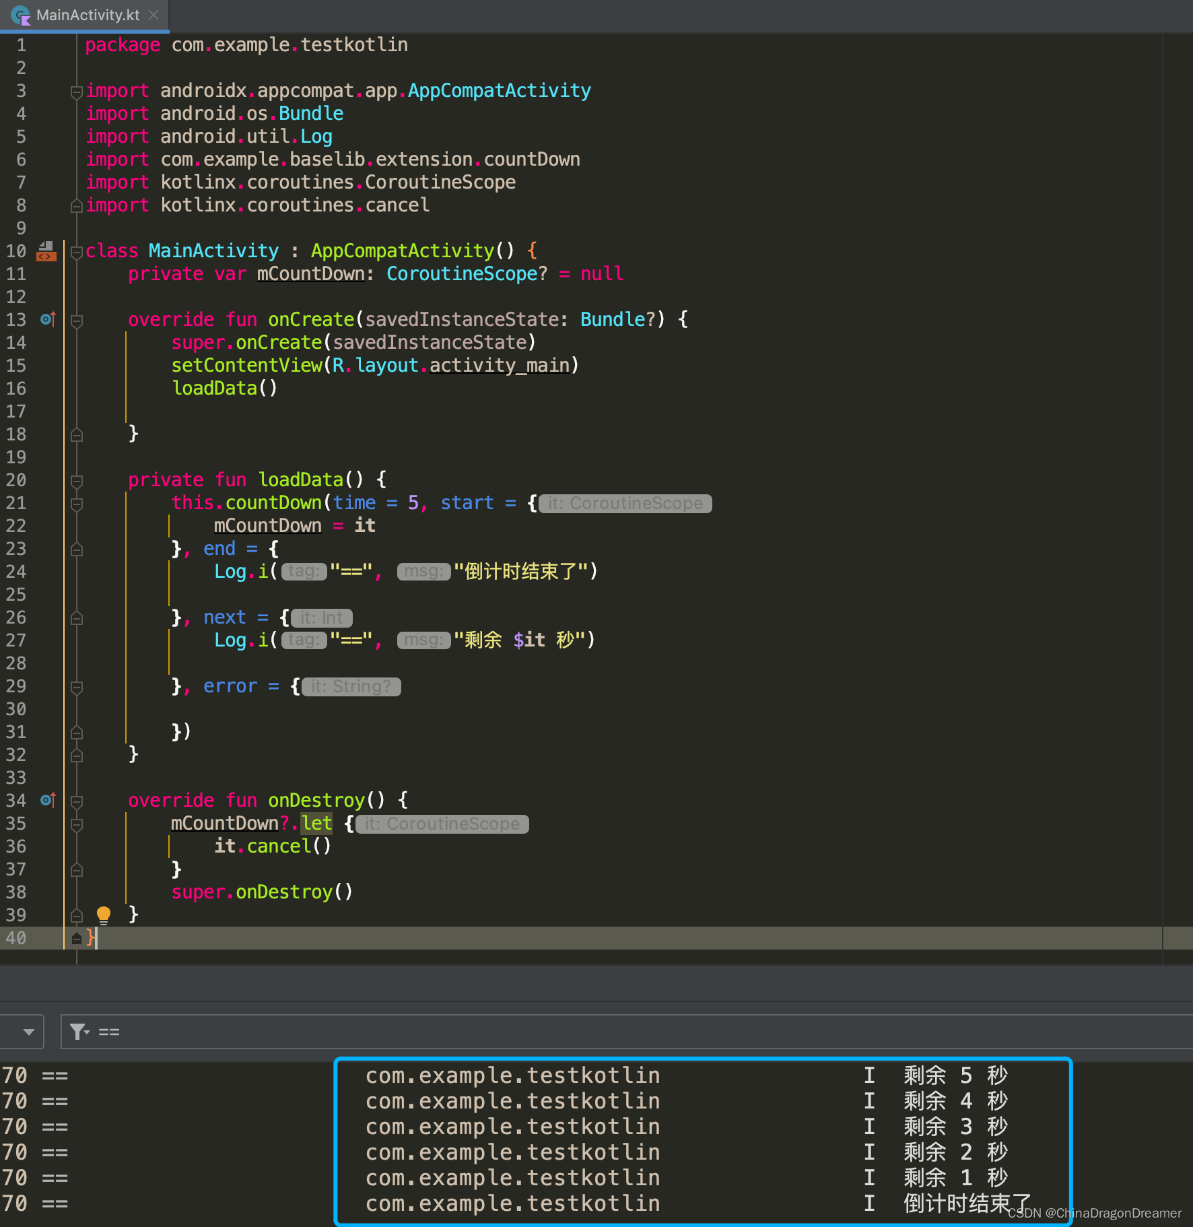Close the MainActivity.kt tab
The width and height of the screenshot is (1193, 1227).
click(154, 15)
